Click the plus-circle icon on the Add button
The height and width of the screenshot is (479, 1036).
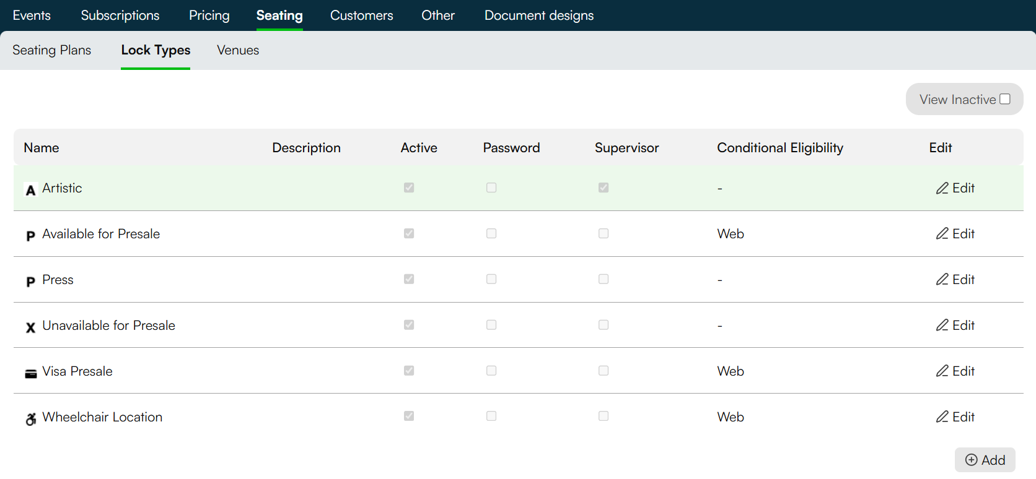tap(972, 460)
